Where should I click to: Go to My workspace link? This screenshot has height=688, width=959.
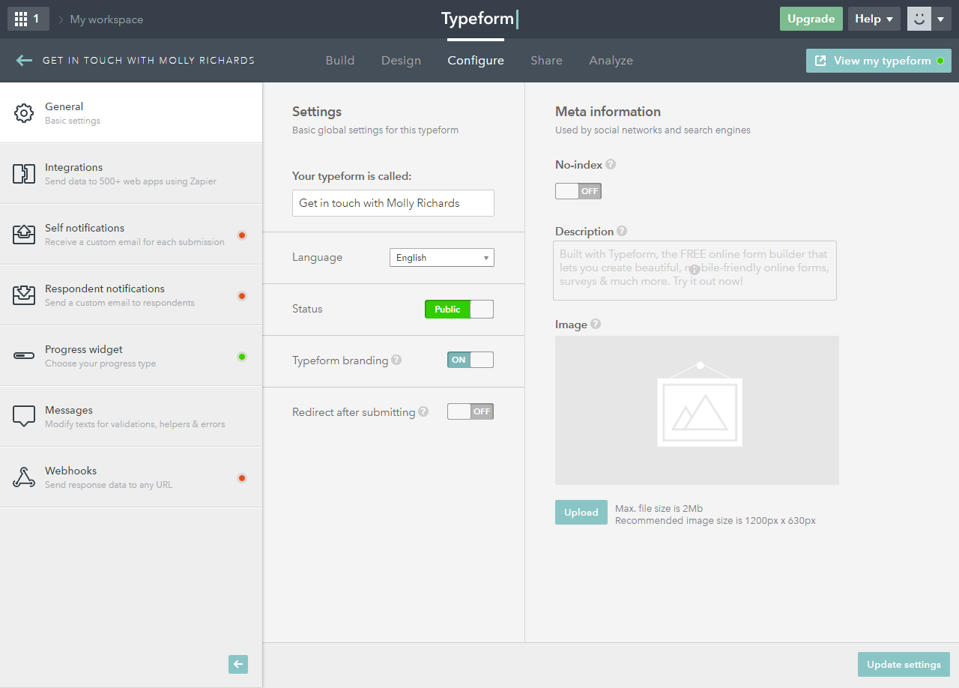(106, 19)
